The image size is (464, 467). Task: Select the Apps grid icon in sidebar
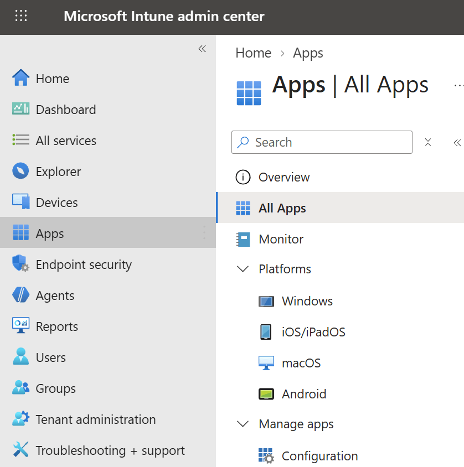(x=21, y=232)
